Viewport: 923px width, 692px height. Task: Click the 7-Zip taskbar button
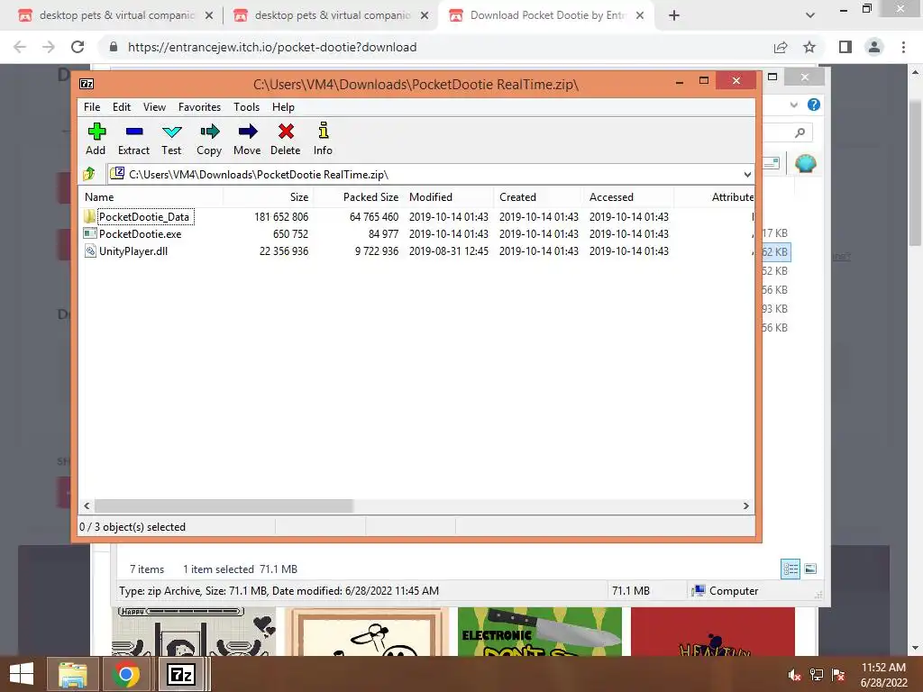180,674
